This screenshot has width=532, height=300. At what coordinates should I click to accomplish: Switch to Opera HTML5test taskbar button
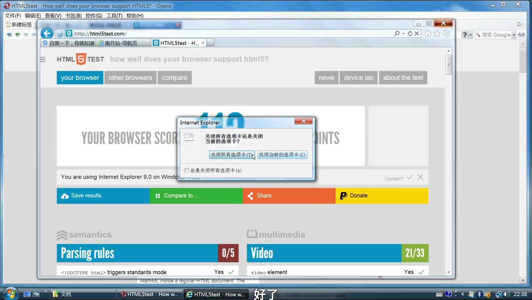coord(149,294)
